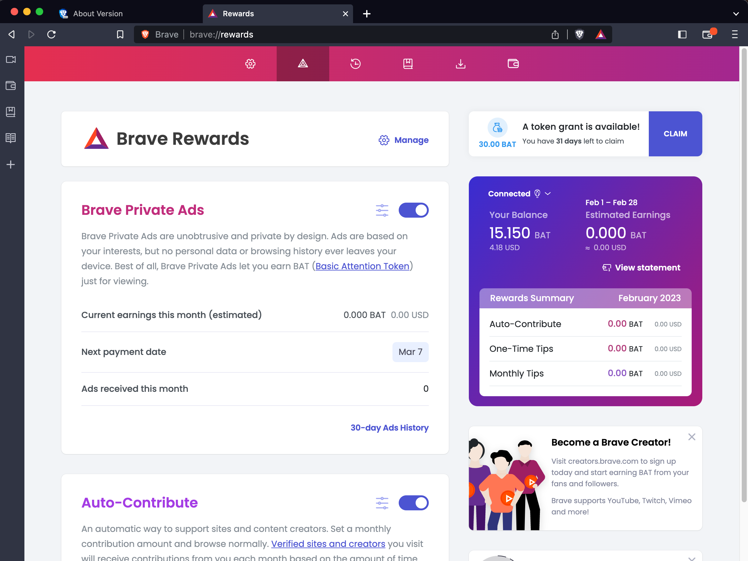
Task: Open the ads customization sliders control
Action: pos(382,210)
